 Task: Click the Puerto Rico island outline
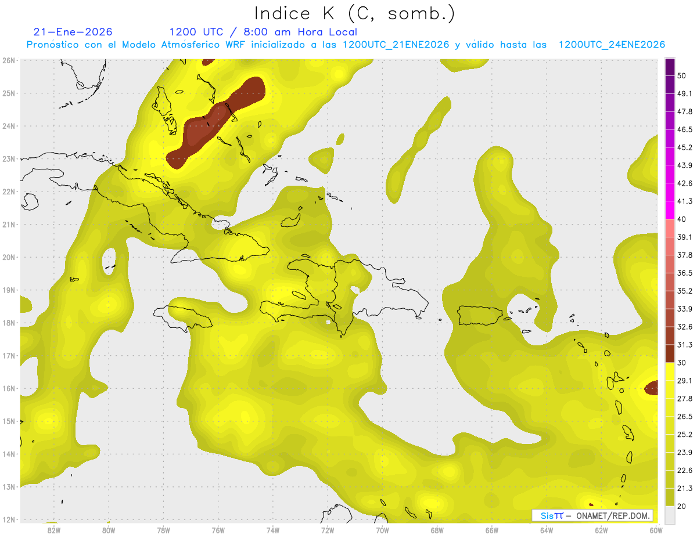480,315
